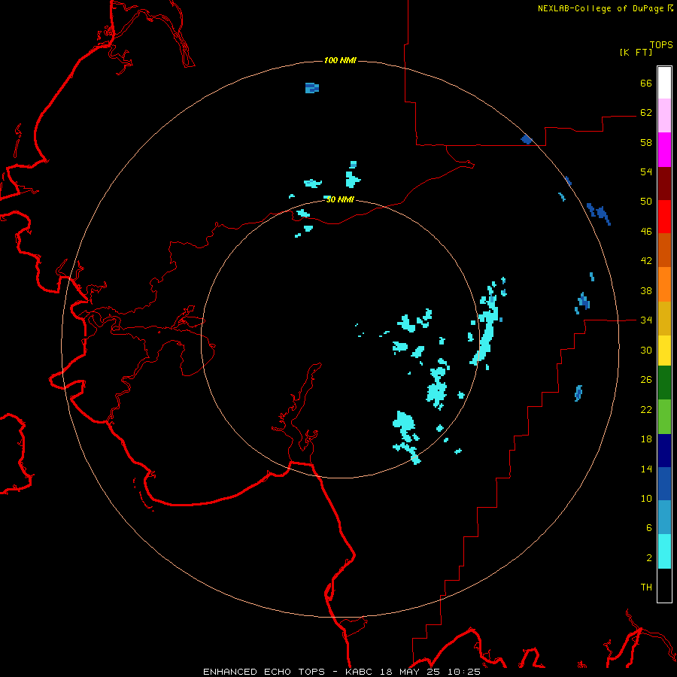Click the 50 NMI range ring label
The width and height of the screenshot is (677, 677).
tap(340, 199)
